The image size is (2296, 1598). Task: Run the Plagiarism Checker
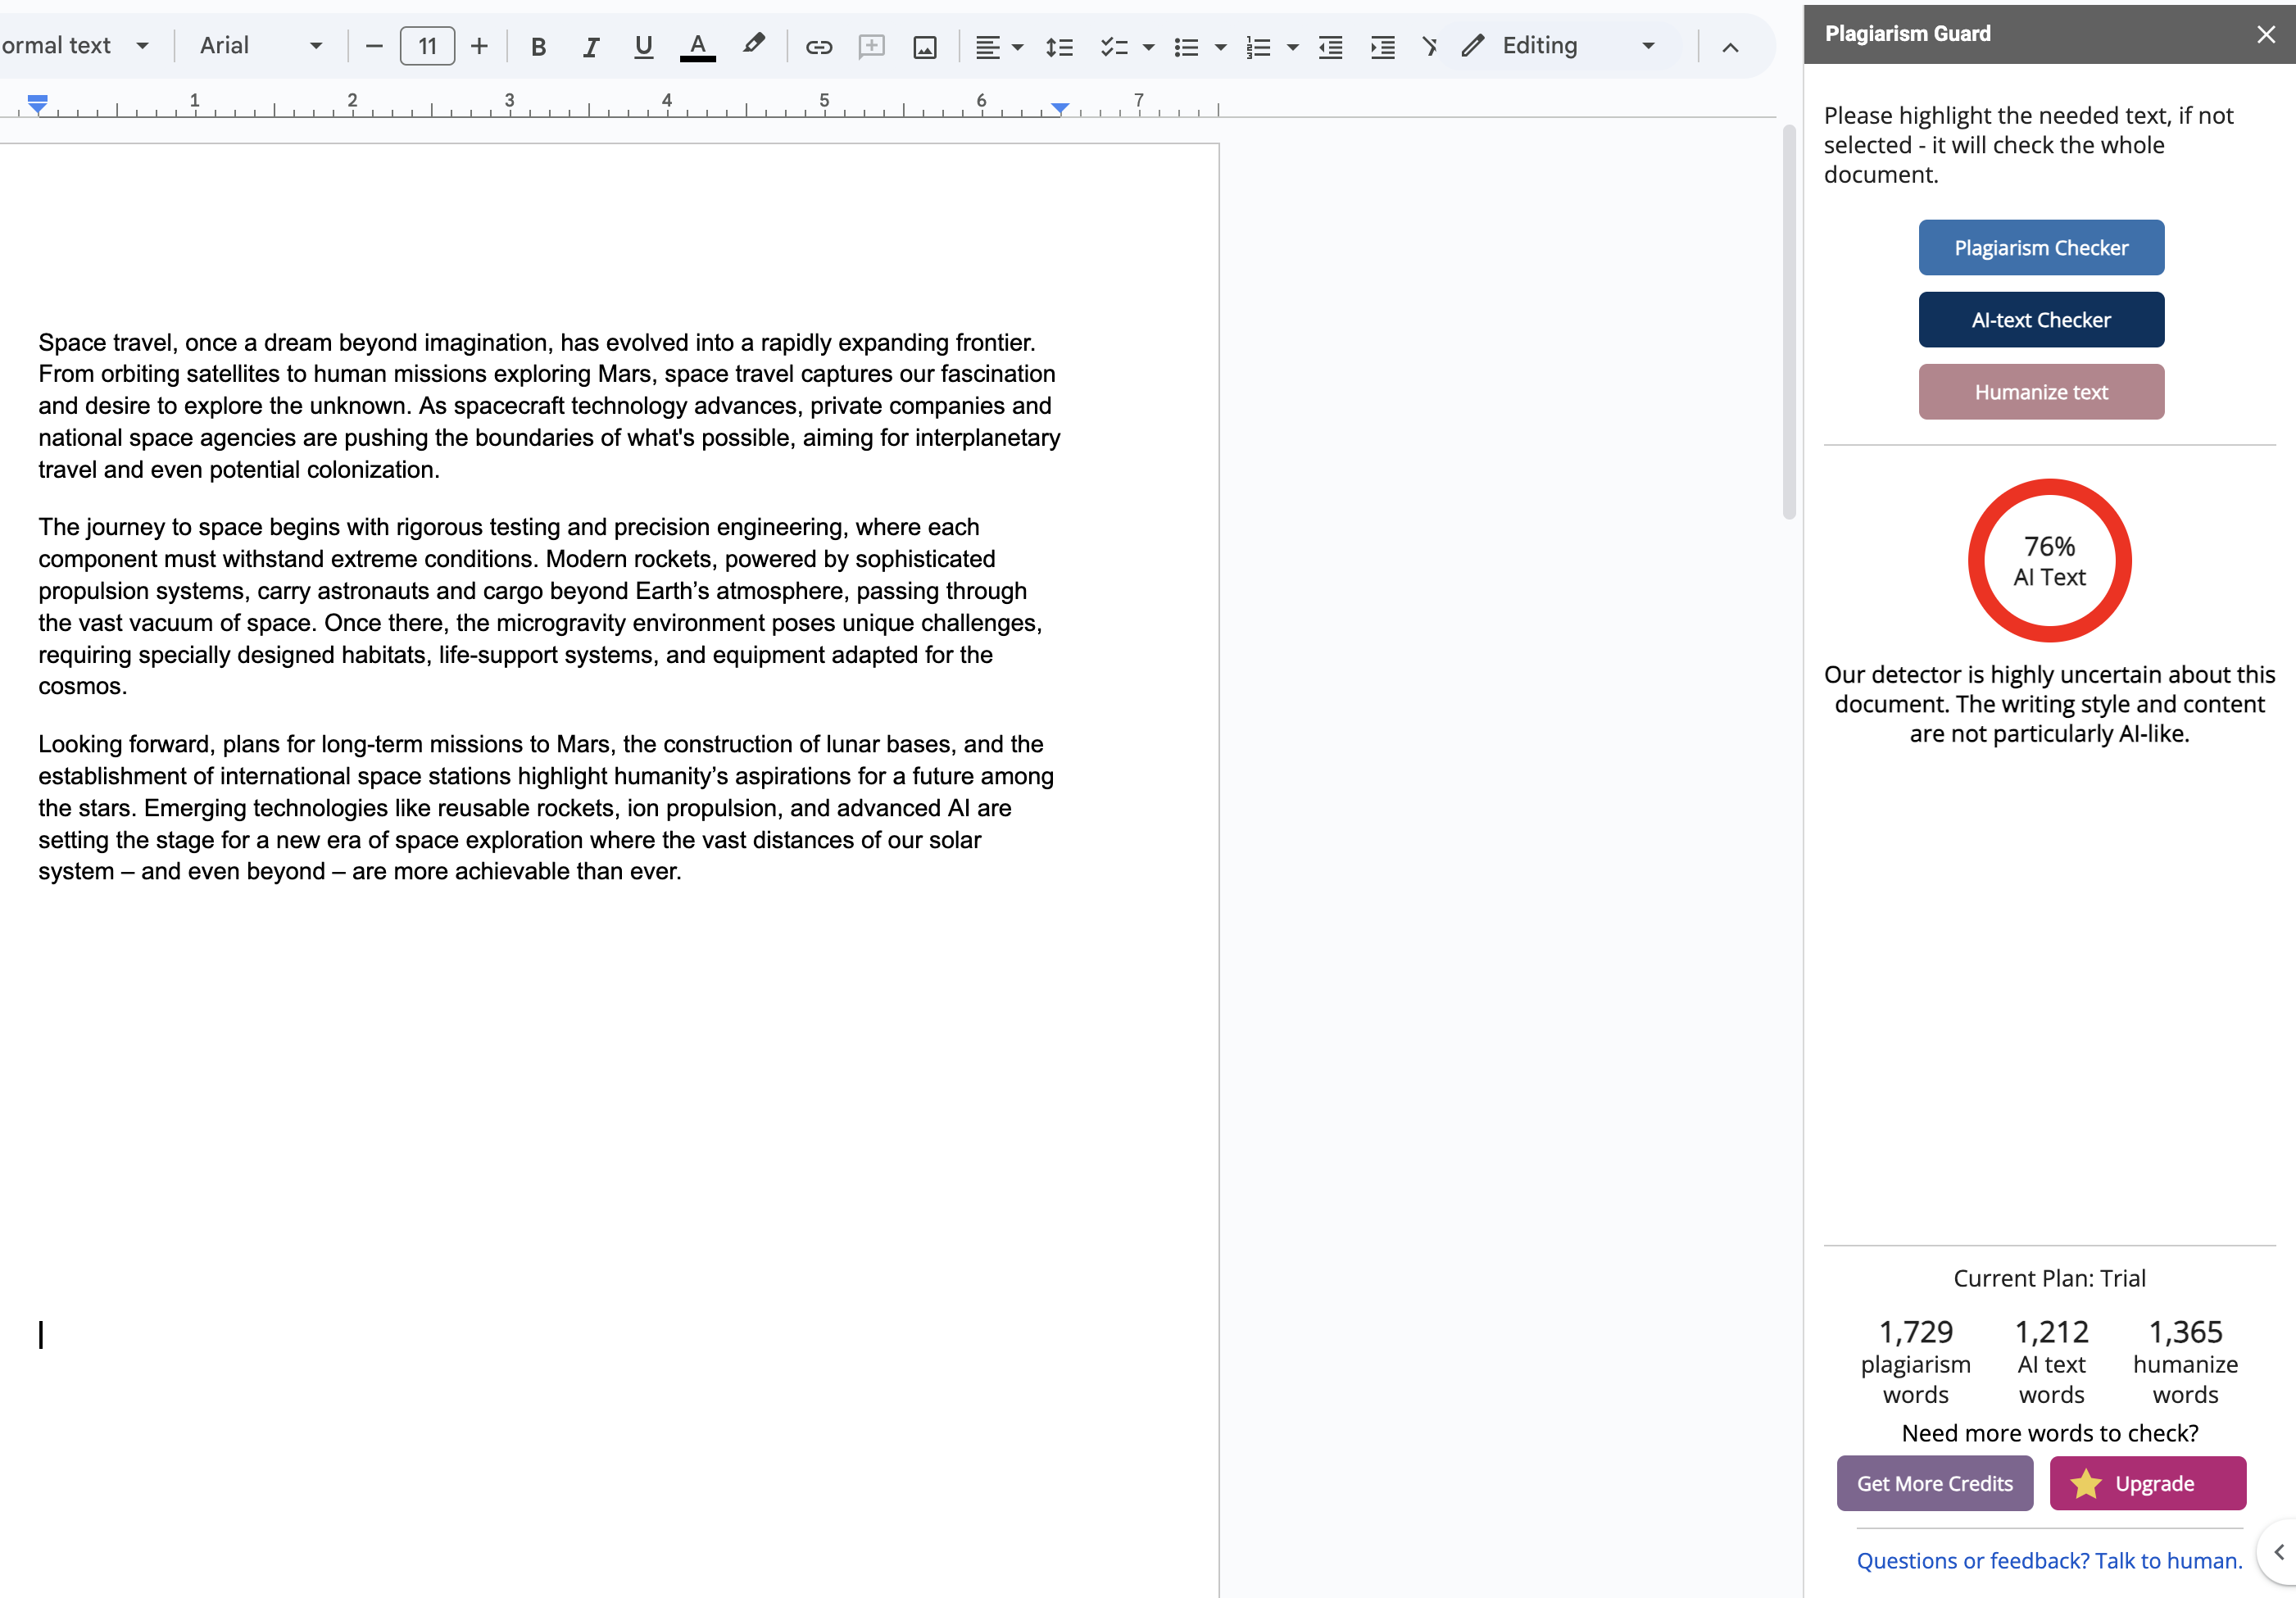pos(2040,247)
